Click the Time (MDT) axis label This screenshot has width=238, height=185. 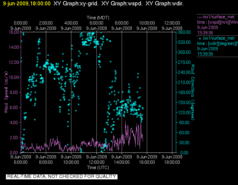tap(97, 18)
